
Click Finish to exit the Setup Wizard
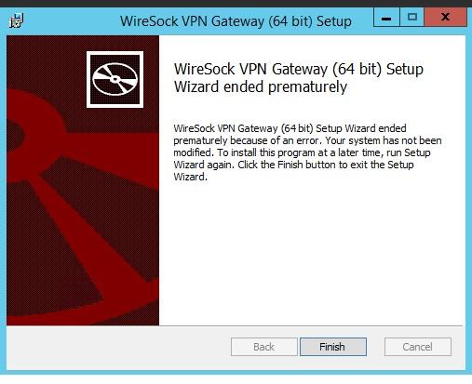point(333,347)
